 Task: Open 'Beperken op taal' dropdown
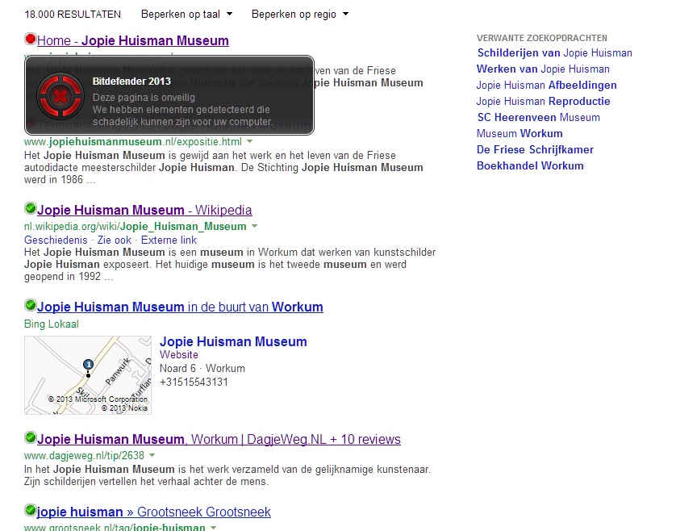tap(186, 15)
